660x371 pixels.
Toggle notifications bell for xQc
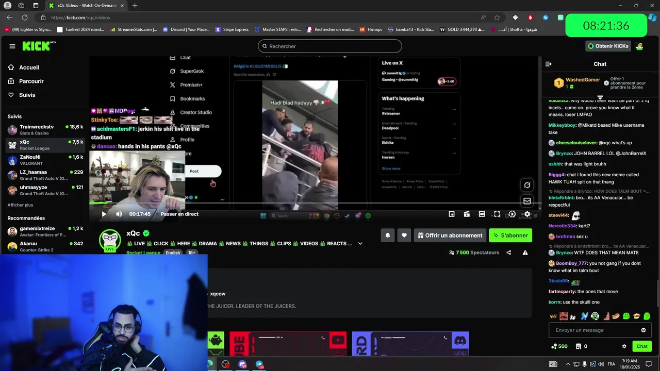coord(388,235)
